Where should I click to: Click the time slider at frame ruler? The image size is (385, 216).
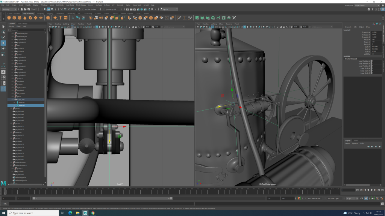point(150,191)
